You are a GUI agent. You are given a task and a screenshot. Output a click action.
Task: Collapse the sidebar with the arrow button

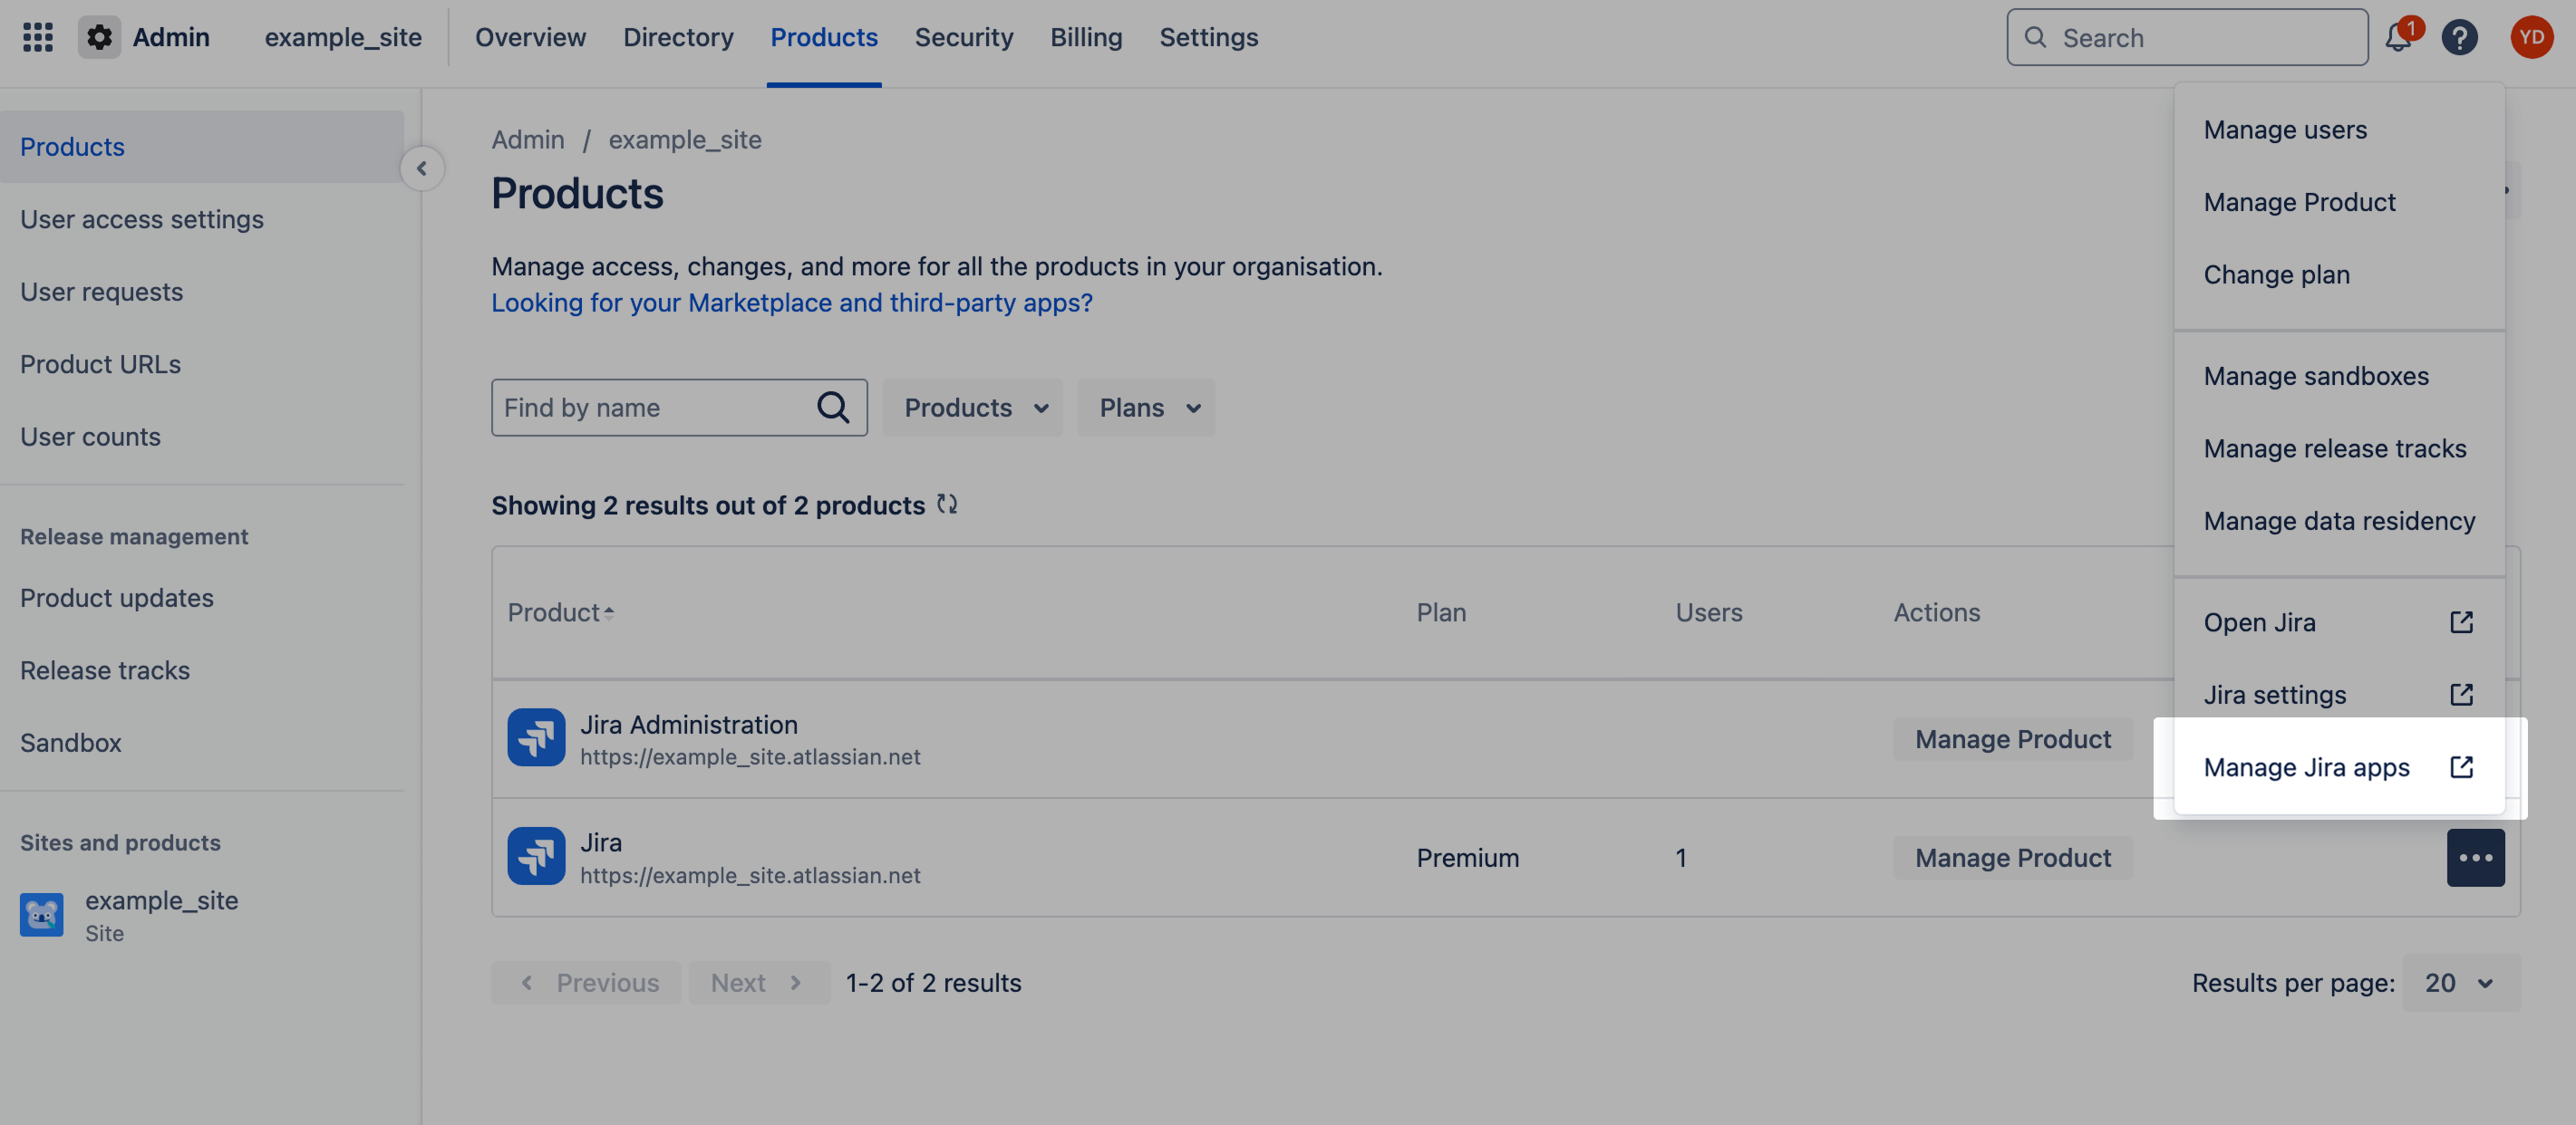coord(422,168)
